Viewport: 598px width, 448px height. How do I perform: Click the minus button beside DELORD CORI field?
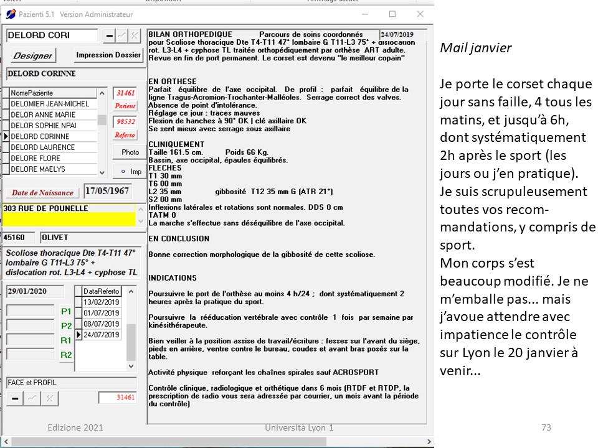(x=110, y=36)
